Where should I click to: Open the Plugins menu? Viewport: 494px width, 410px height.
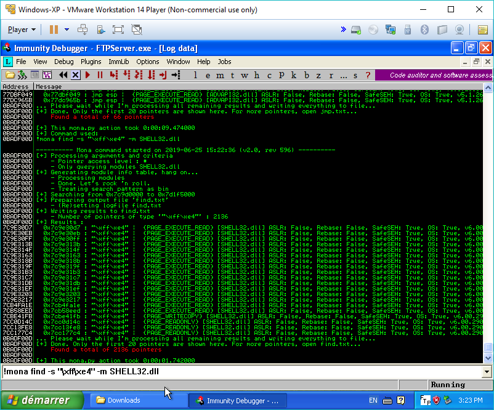coord(91,62)
